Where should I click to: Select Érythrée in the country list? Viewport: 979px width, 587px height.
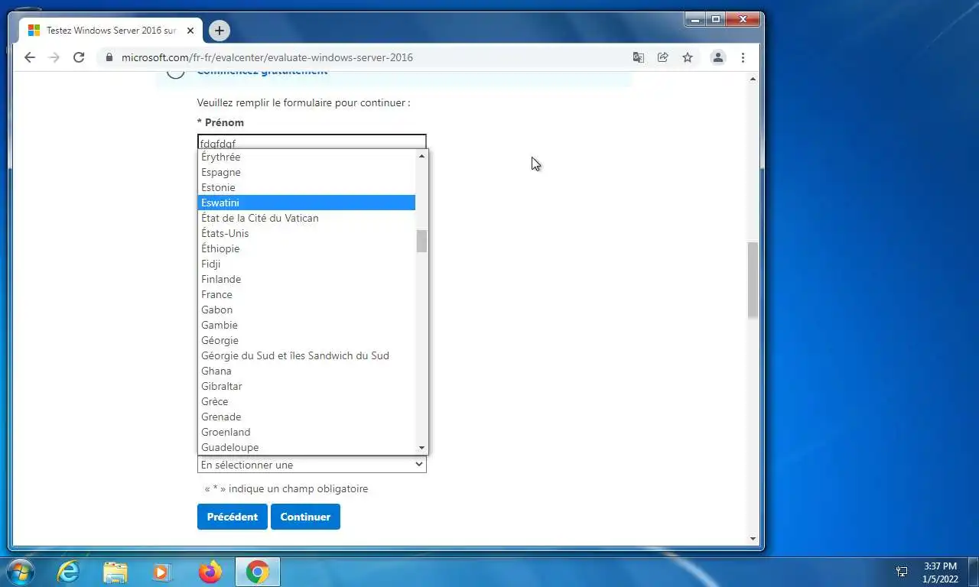306,157
